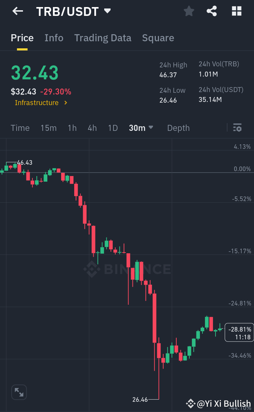The width and height of the screenshot is (254, 412).
Task: Expand chart to fullscreen with corner icon
Action: tap(19, 392)
